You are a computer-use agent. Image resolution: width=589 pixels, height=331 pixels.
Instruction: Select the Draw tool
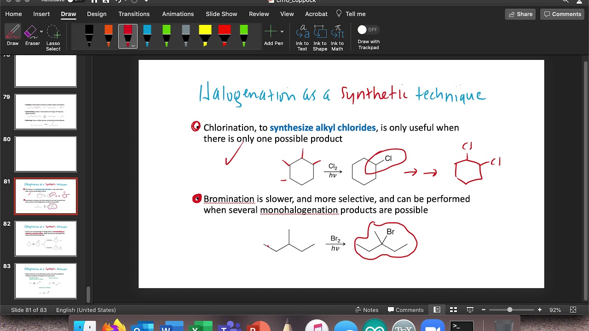13,35
